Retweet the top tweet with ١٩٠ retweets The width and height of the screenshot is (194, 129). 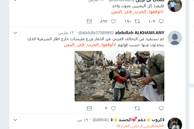click(x=137, y=21)
